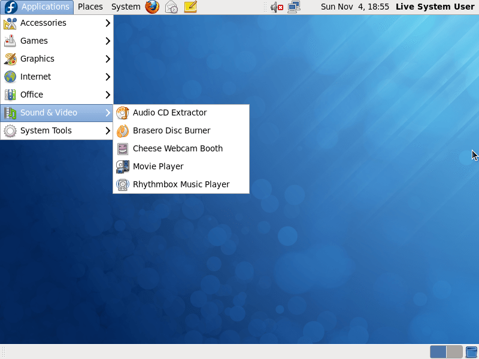Viewport: 479px width, 359px height.
Task: Open the sticky notes panel icon
Action: click(x=190, y=7)
